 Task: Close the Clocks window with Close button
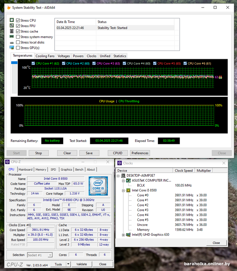click(216, 243)
